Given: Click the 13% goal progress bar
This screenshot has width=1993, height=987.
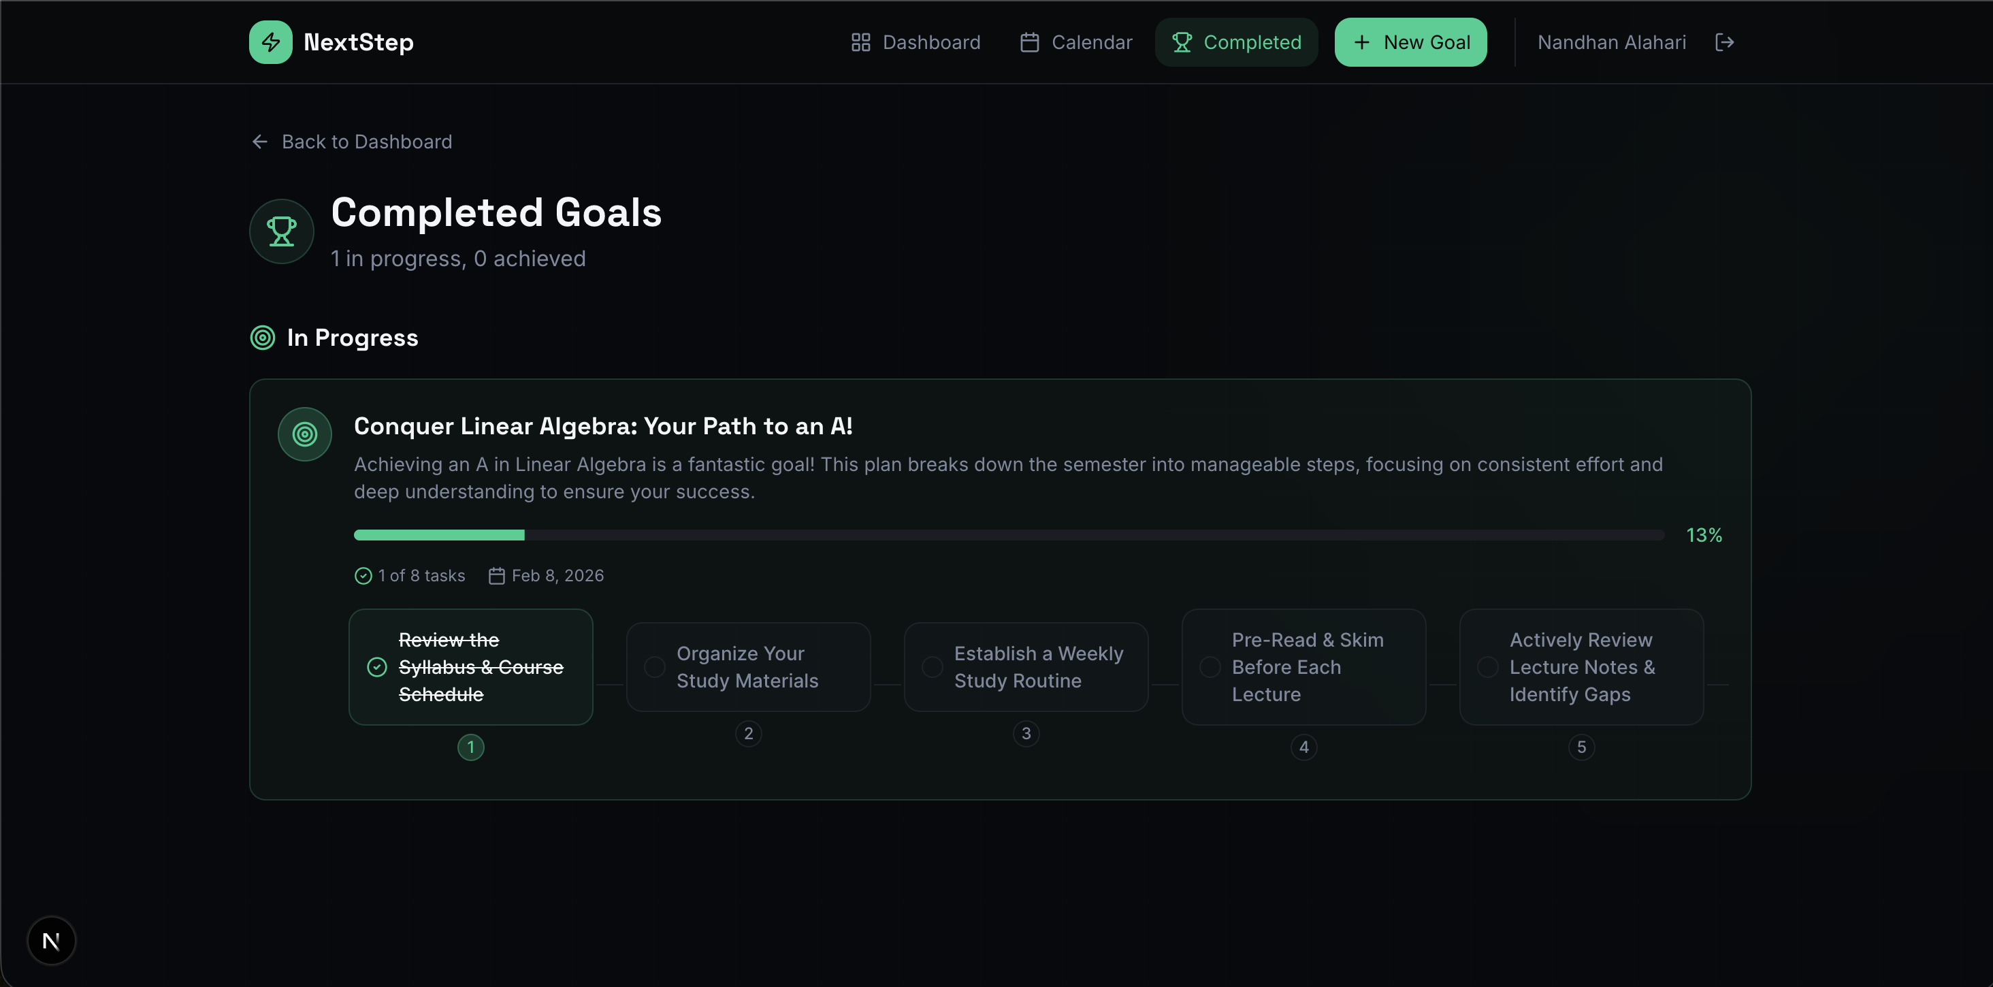Looking at the screenshot, I should click(x=1008, y=534).
